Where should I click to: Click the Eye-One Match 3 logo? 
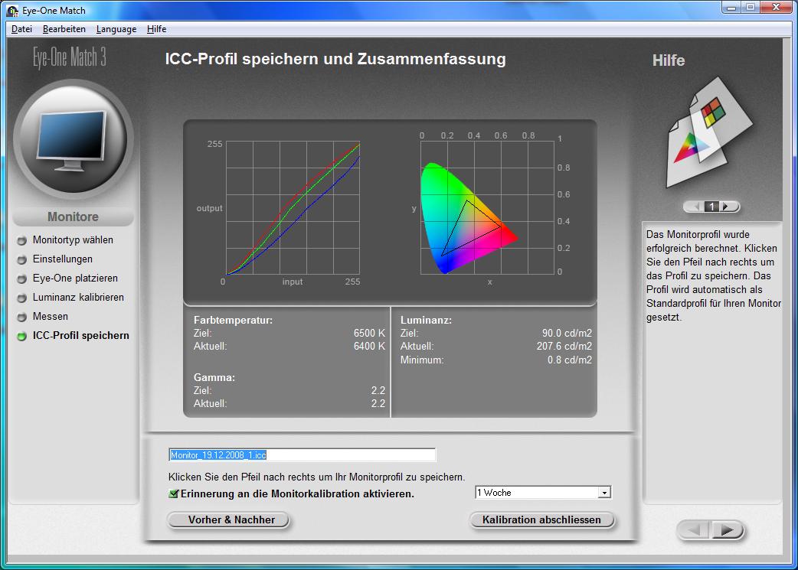70,57
